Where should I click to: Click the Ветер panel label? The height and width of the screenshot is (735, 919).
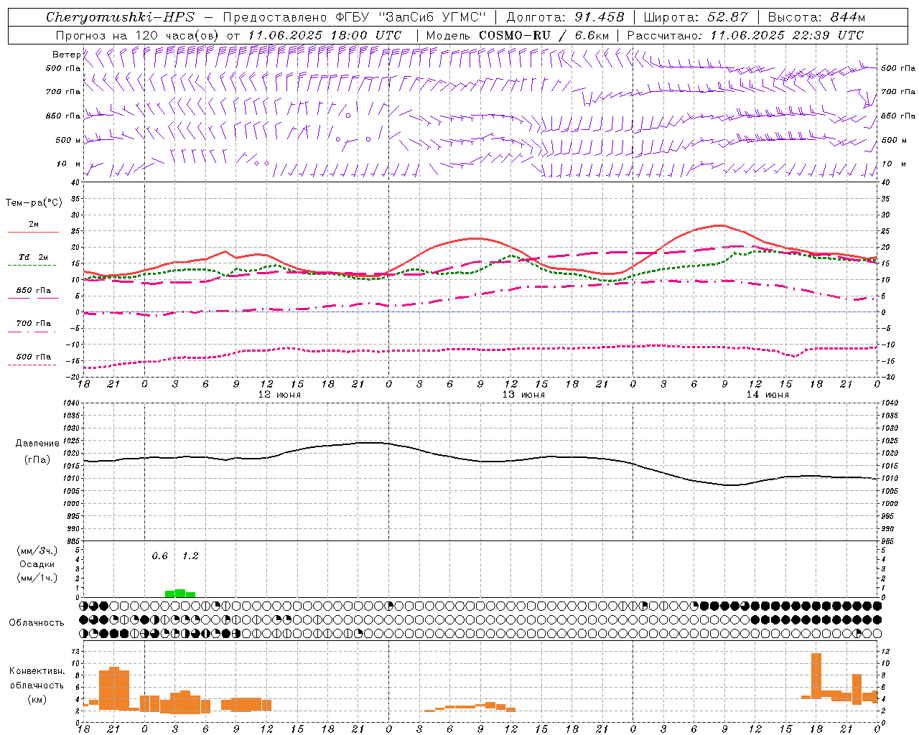coord(66,55)
